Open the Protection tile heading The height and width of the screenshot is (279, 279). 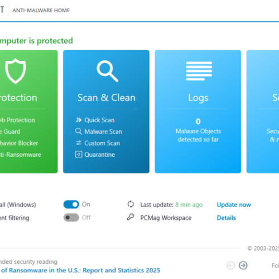tap(18, 98)
